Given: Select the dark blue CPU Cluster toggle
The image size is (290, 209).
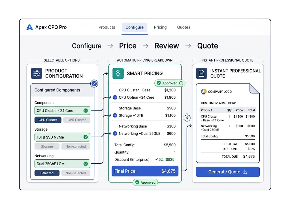Looking at the screenshot, I should pos(48,120).
